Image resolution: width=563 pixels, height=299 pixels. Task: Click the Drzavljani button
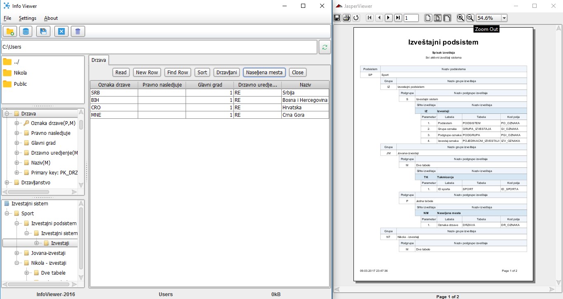[226, 72]
